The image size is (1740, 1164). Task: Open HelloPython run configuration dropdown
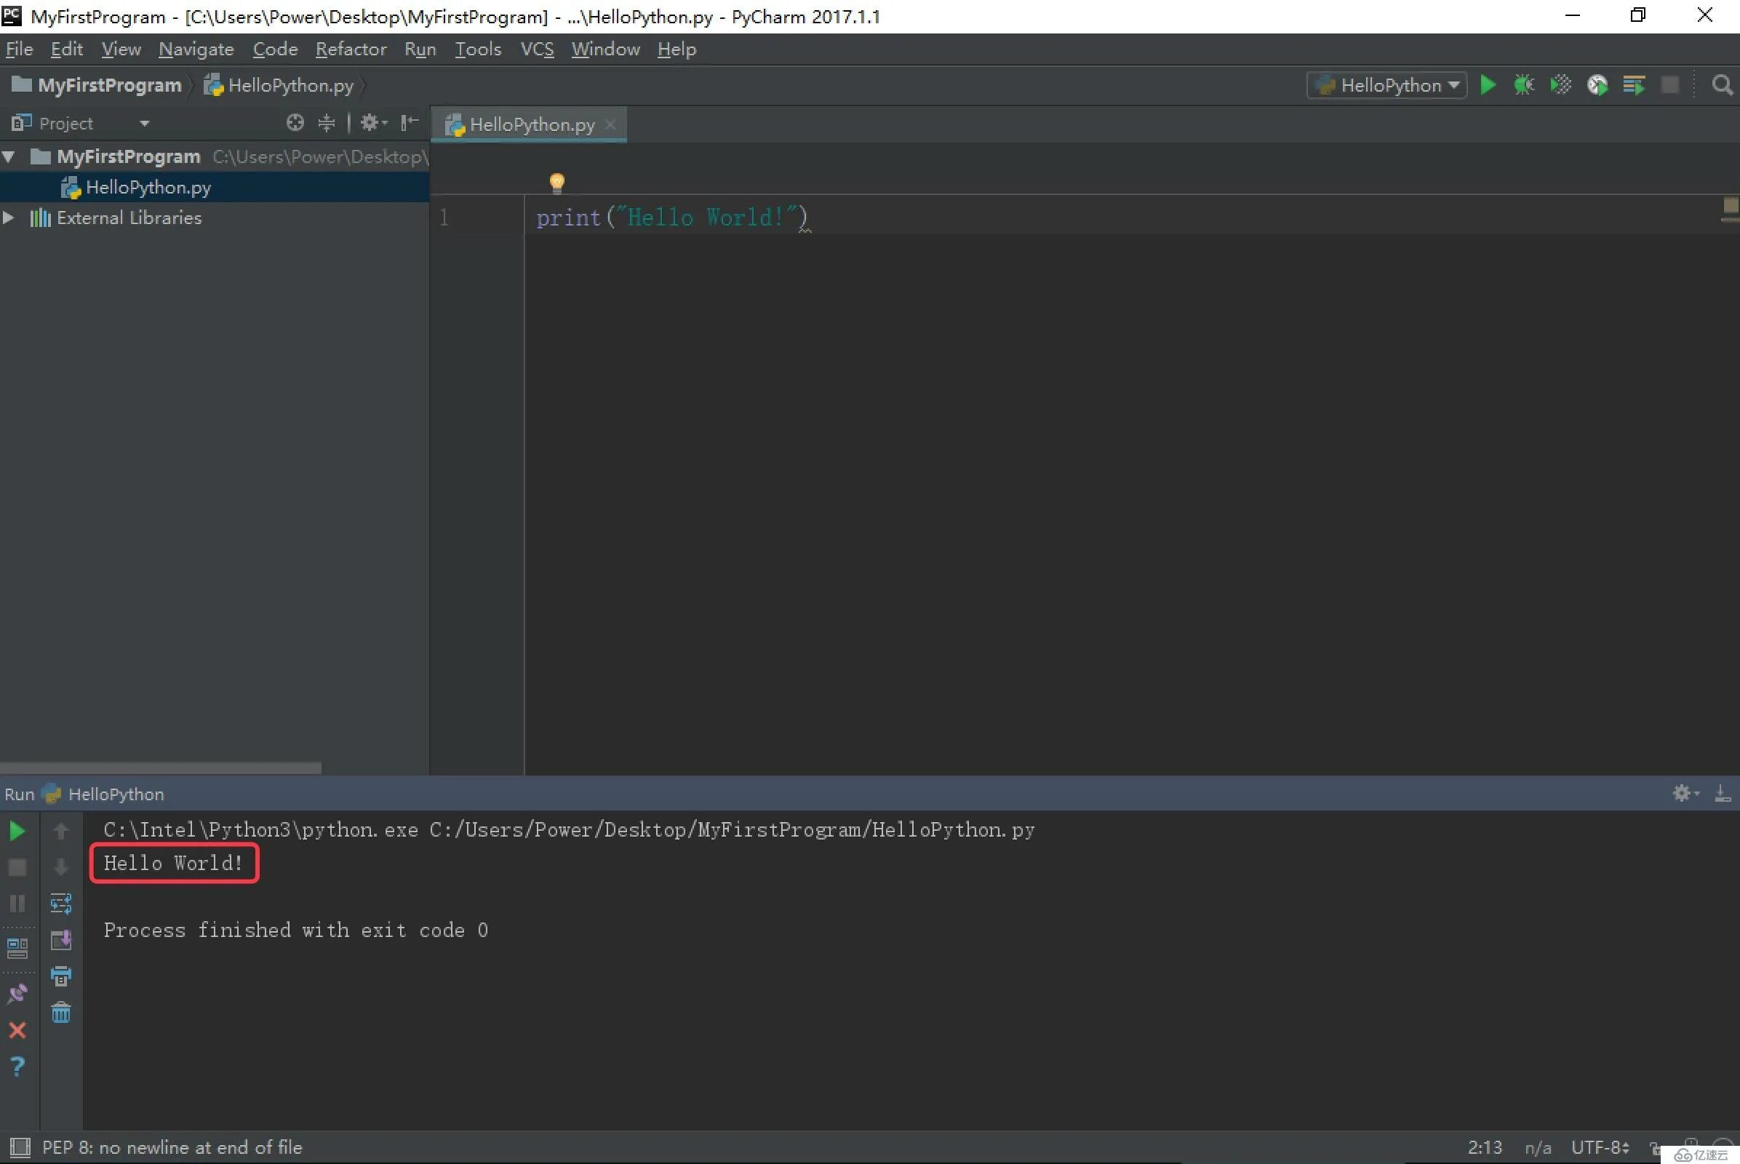1386,85
